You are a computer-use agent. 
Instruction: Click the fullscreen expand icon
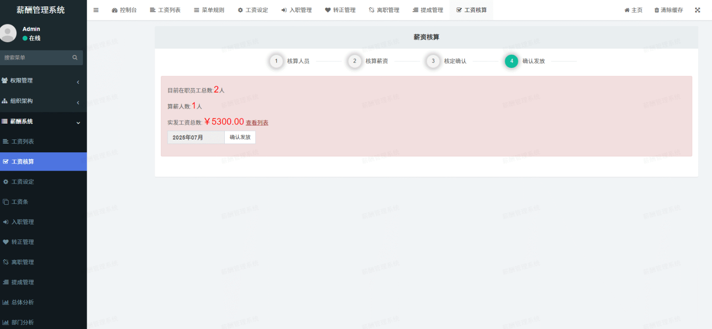pyautogui.click(x=697, y=10)
